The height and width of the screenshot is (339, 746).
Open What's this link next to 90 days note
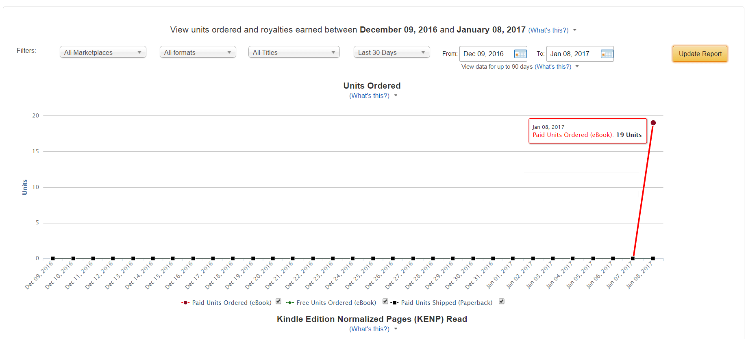553,67
